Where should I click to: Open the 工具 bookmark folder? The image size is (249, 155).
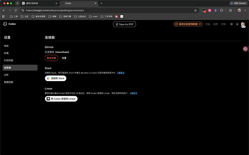coord(14,16)
